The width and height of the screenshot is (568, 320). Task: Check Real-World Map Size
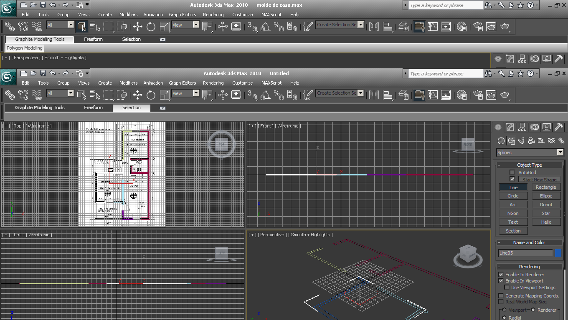(501, 302)
